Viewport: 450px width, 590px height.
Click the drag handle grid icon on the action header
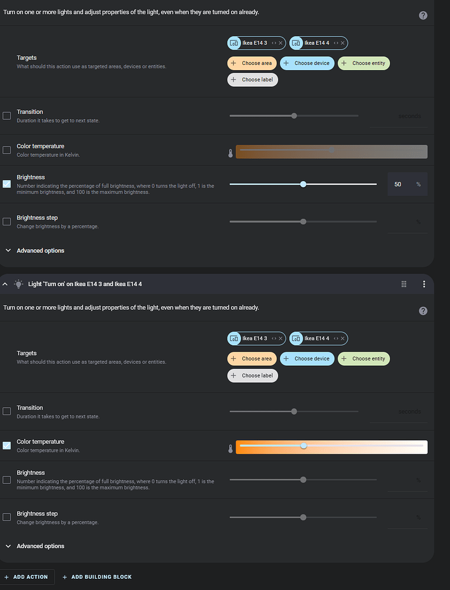[404, 284]
